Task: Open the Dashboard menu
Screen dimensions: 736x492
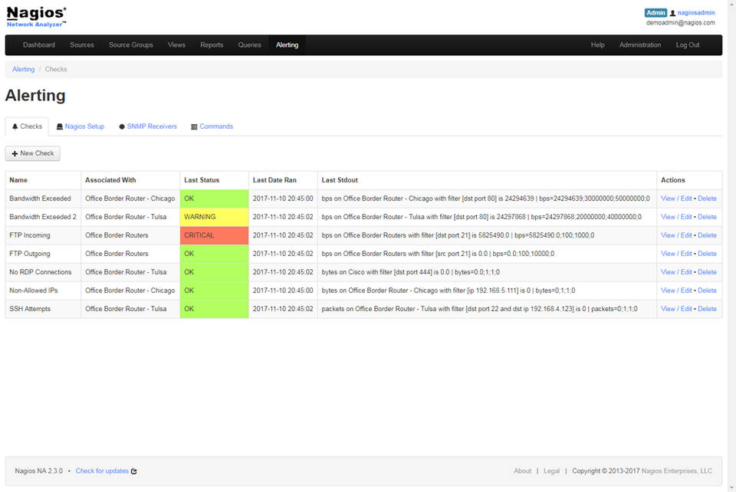Action: click(x=39, y=44)
